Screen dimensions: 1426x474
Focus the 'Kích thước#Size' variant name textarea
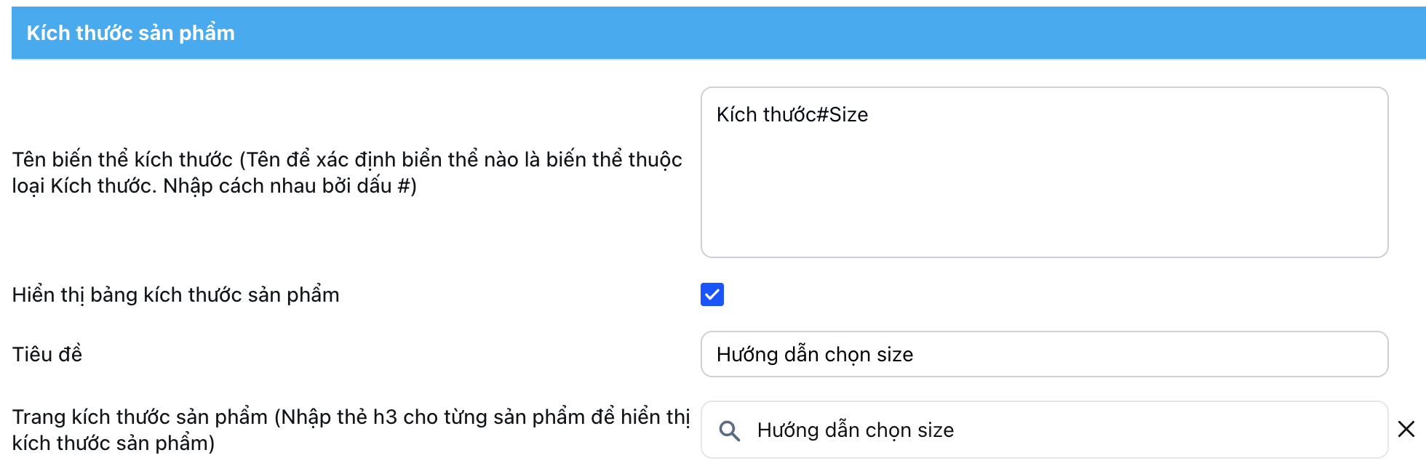point(1044,172)
